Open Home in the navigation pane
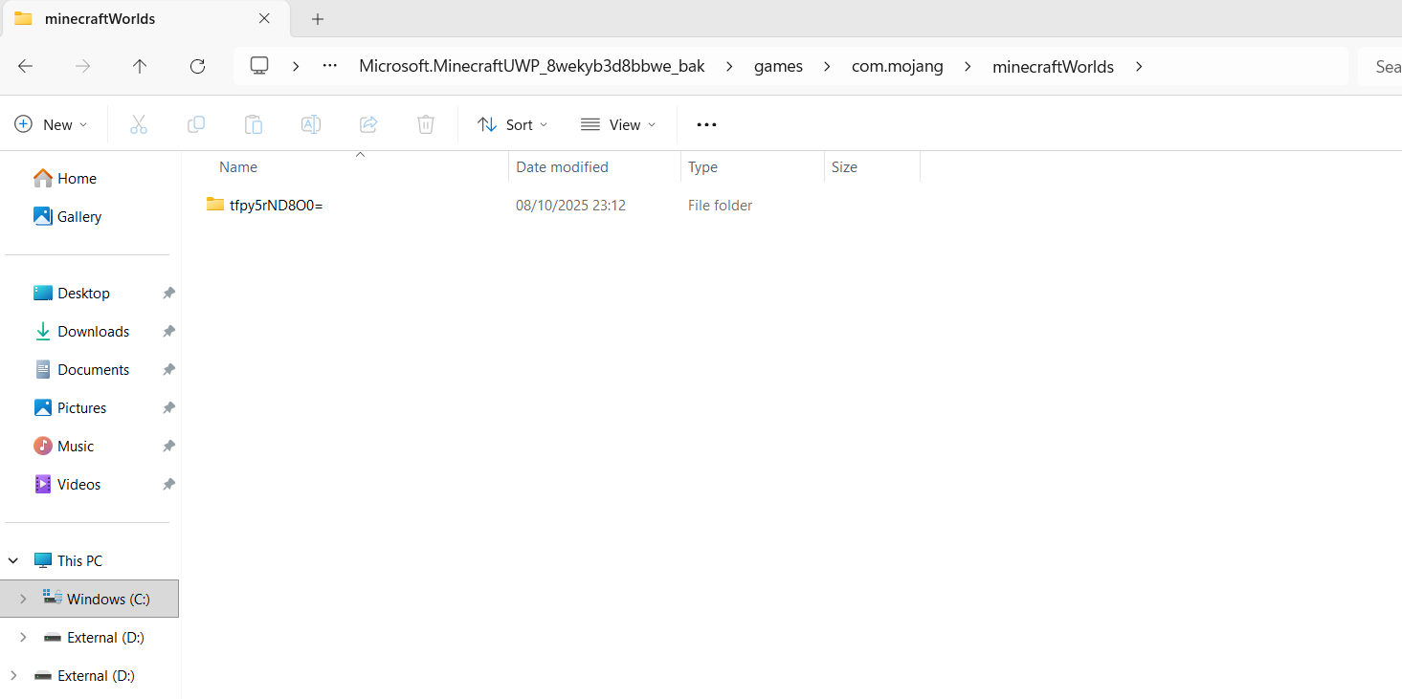Image resolution: width=1402 pixels, height=699 pixels. pyautogui.click(x=77, y=178)
